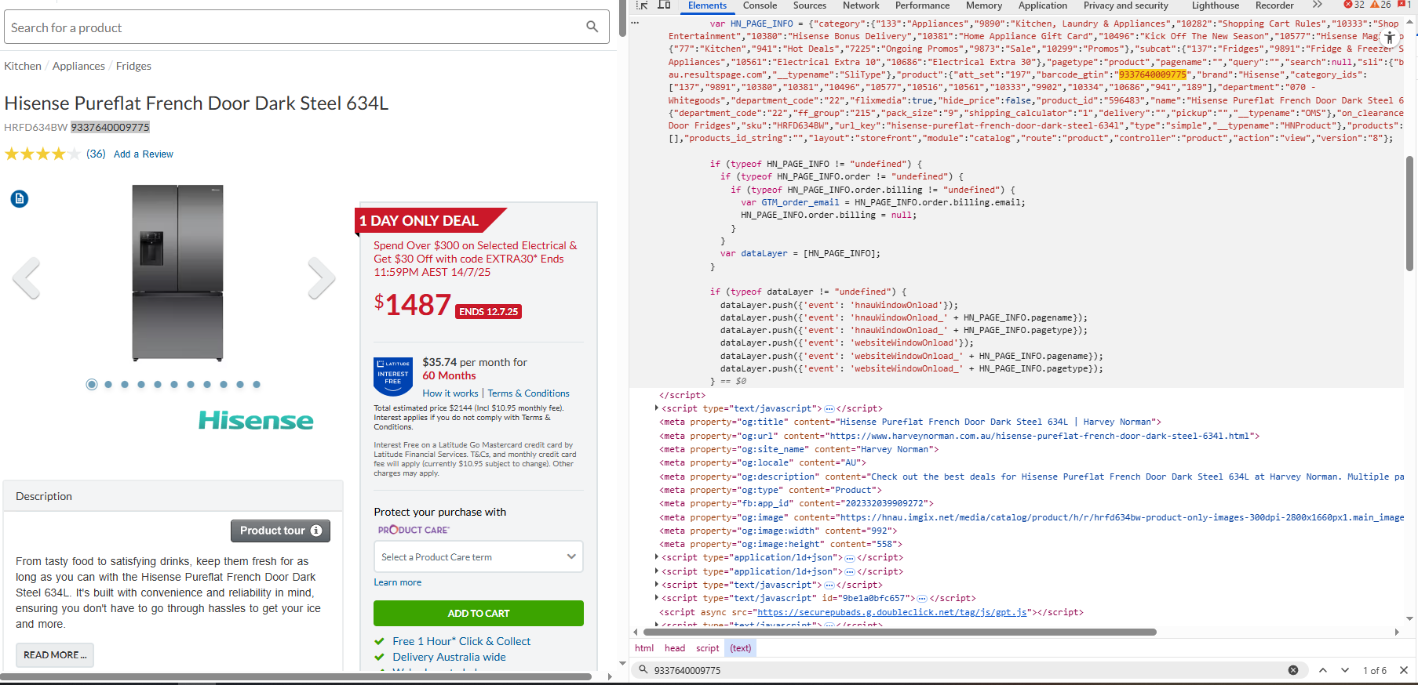
Task: Go to Appliances breadcrumb link
Action: tap(78, 66)
